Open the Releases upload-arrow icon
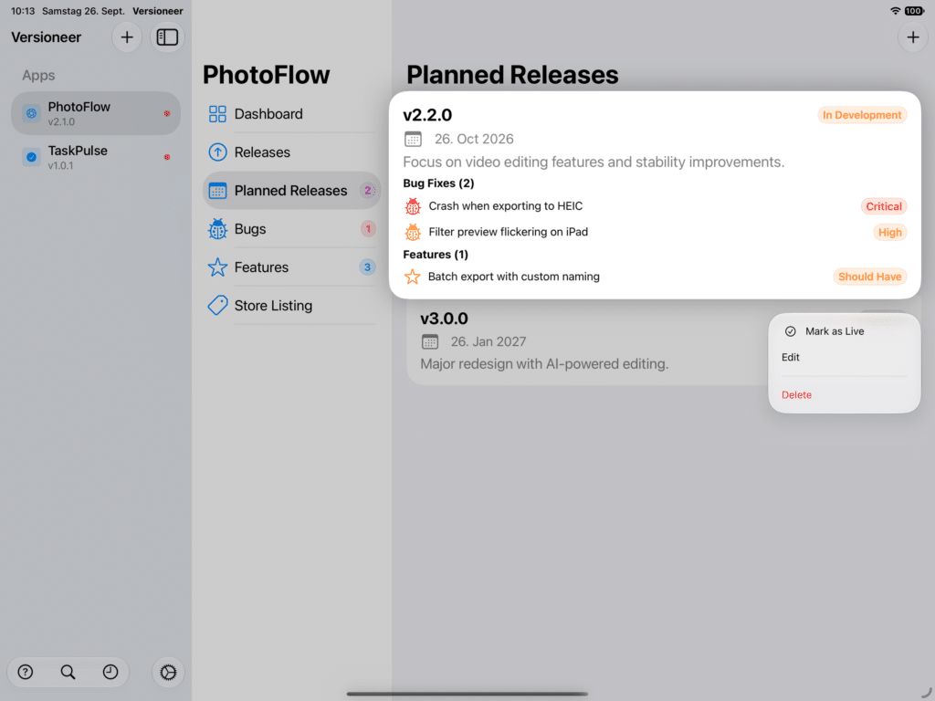The height and width of the screenshot is (701, 935). tap(217, 152)
